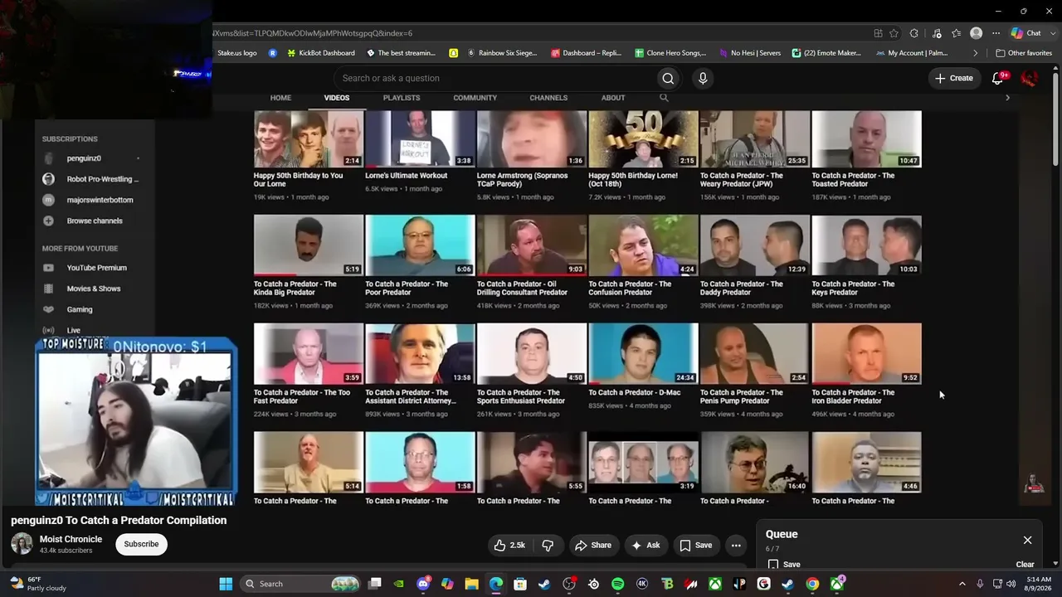The width and height of the screenshot is (1062, 597).
Task: Select the VIDEOS tab in the channel page
Action: 337,98
